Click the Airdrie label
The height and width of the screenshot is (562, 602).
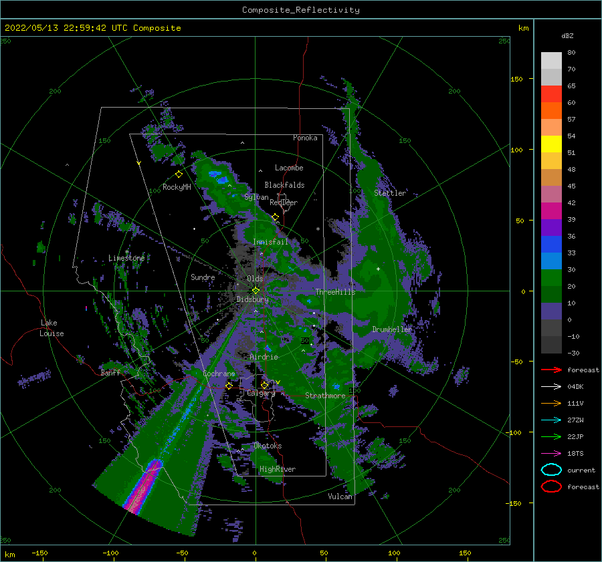(264, 357)
